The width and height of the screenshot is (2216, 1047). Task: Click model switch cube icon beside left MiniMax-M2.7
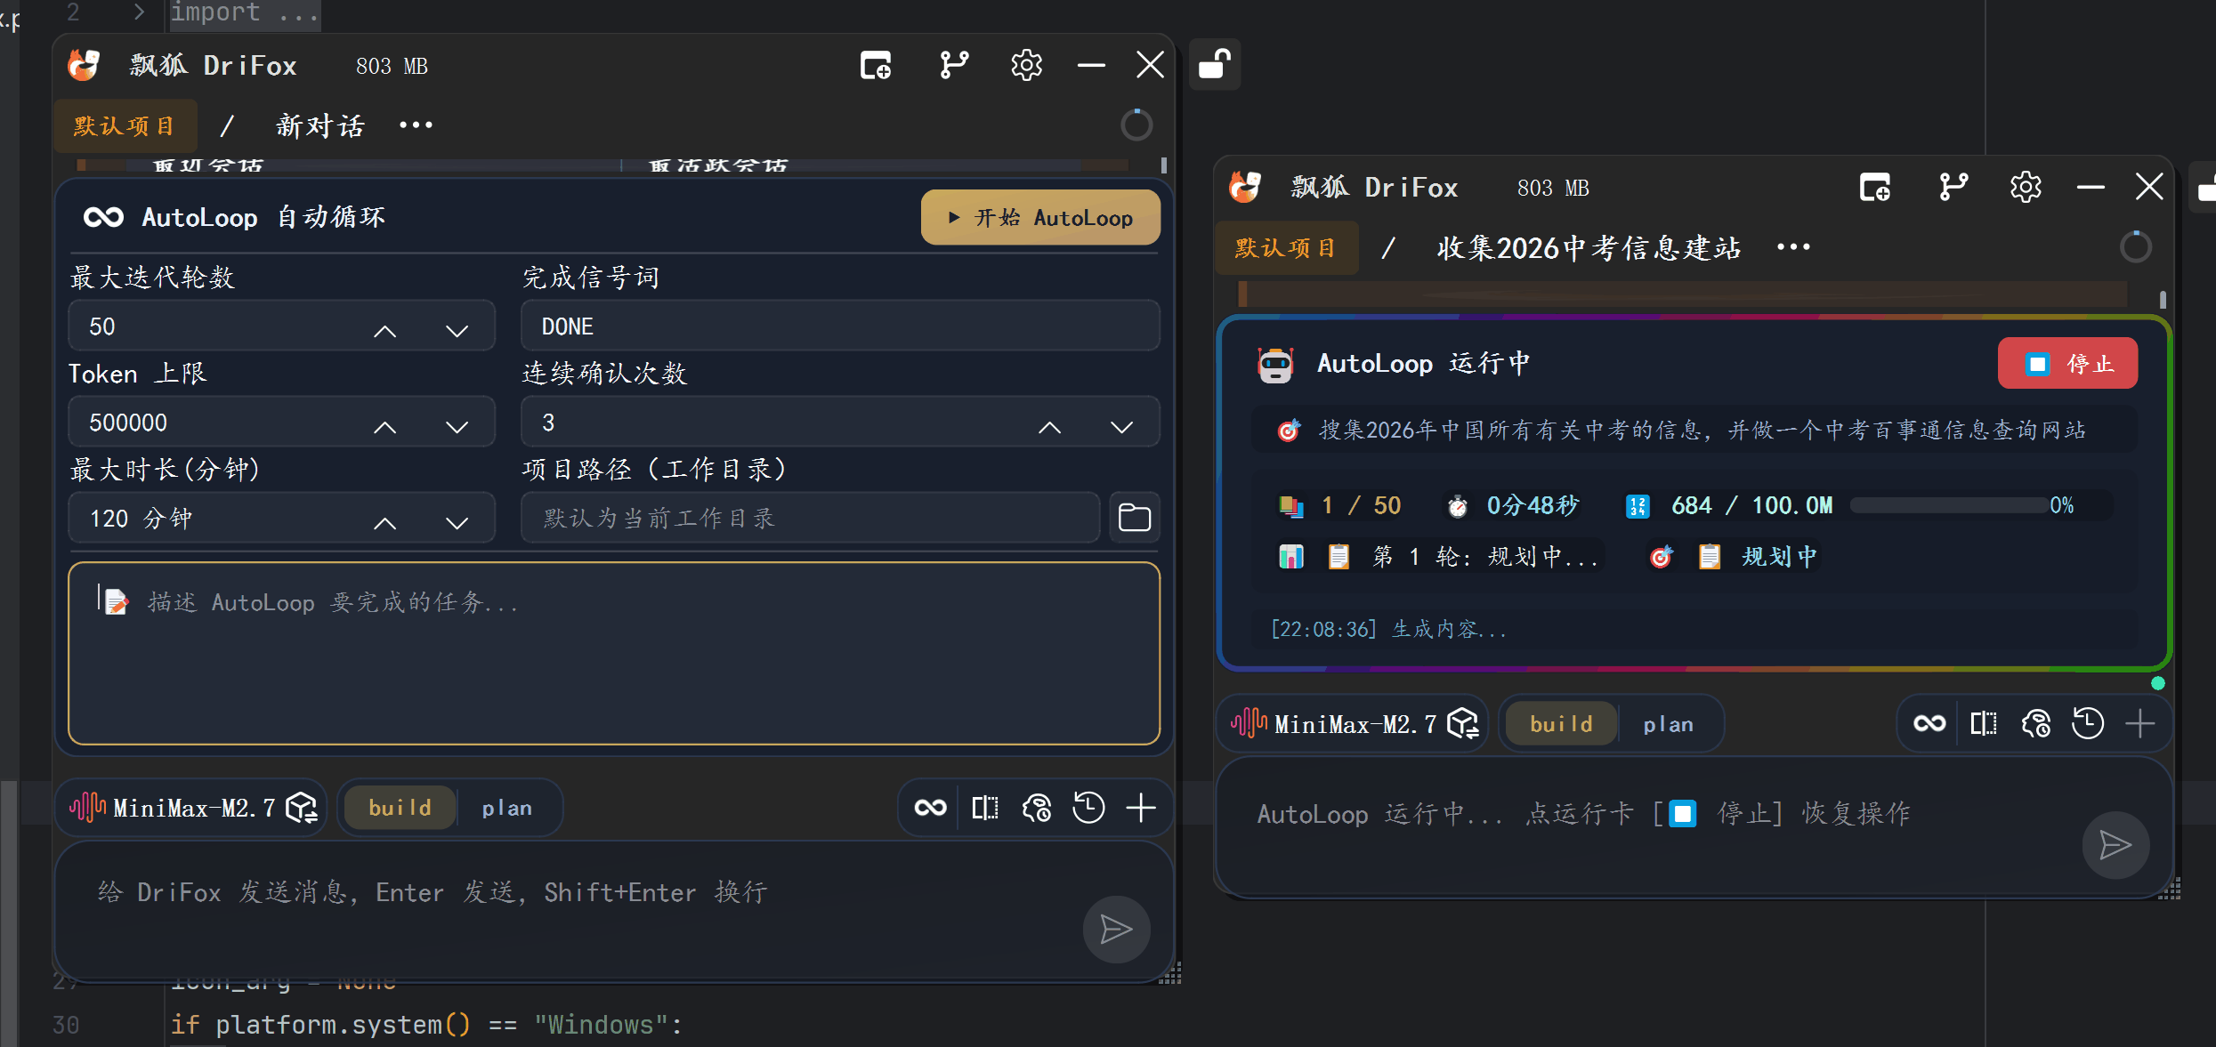tap(302, 808)
